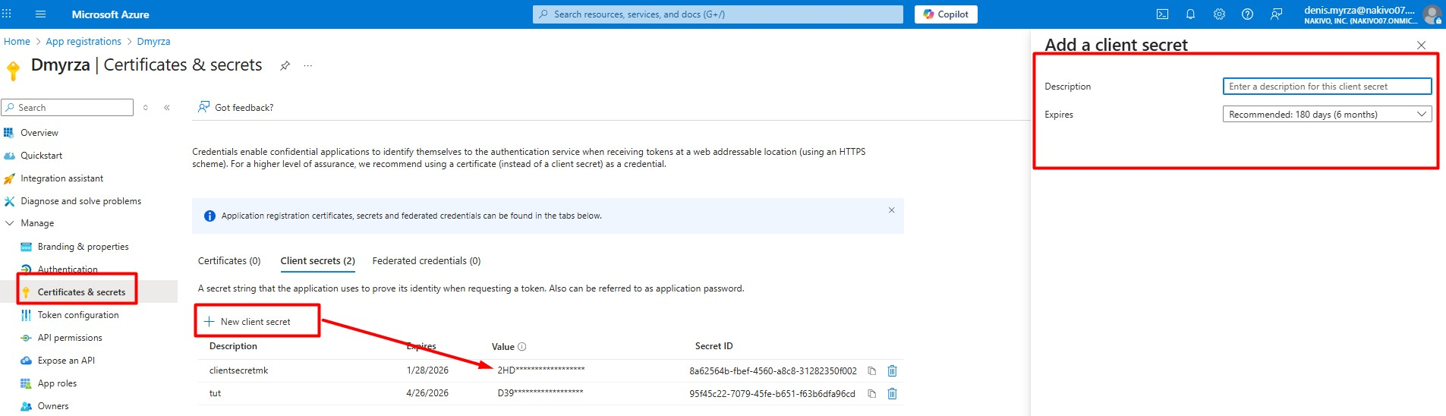This screenshot has height=416, width=1446.
Task: Switch to Federated credentials (0) tab
Action: pyautogui.click(x=426, y=261)
